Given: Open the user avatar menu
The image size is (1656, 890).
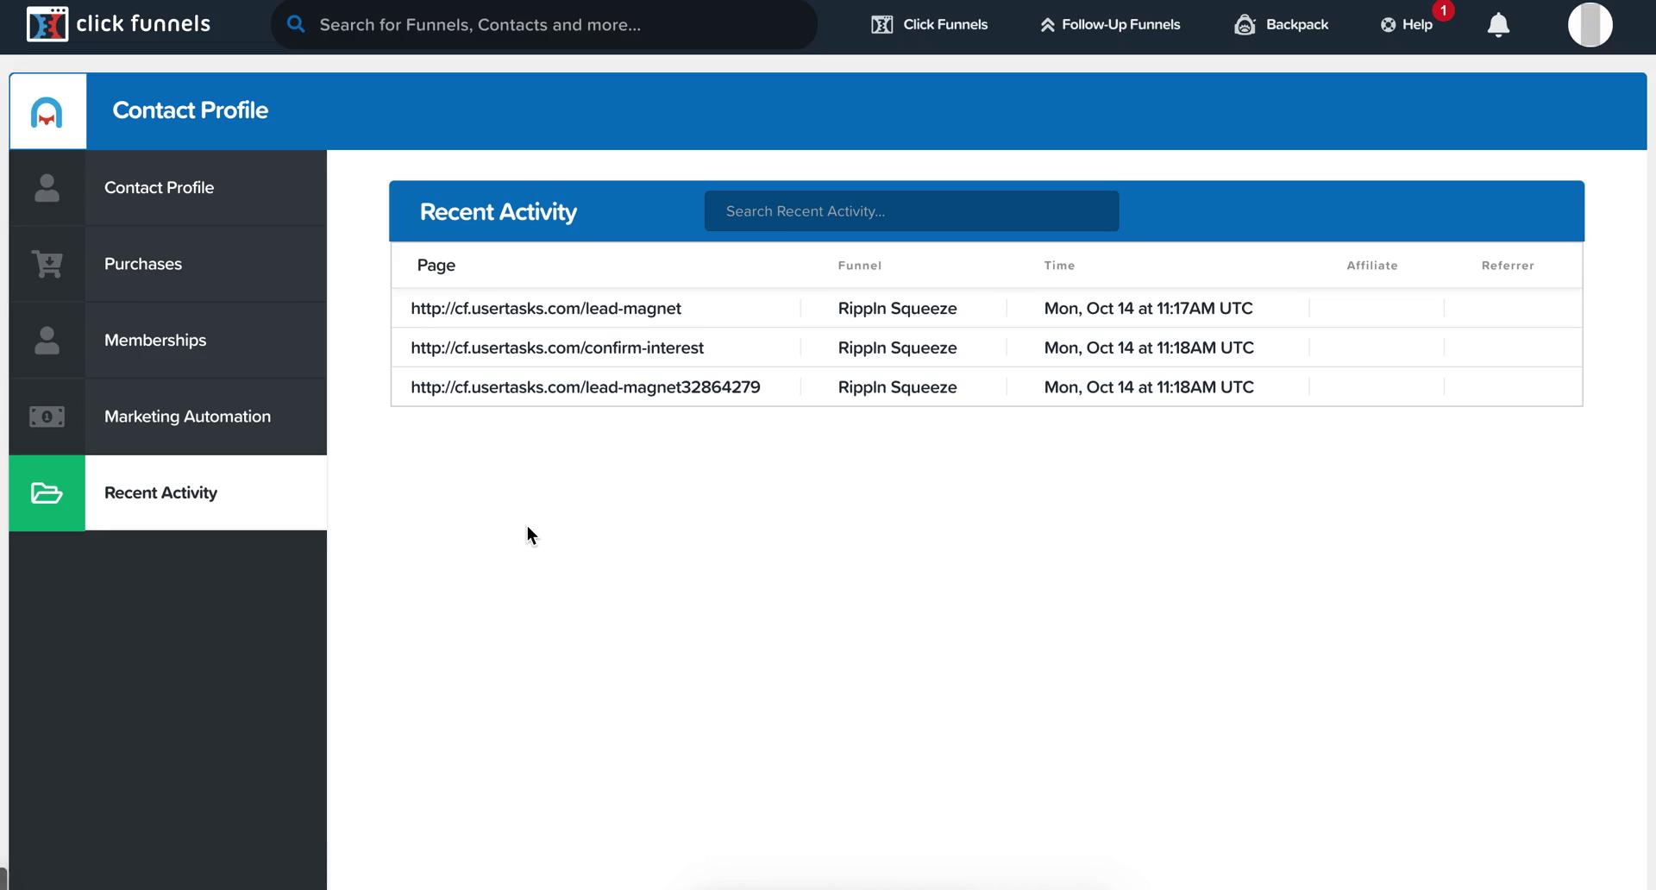Looking at the screenshot, I should [x=1590, y=24].
